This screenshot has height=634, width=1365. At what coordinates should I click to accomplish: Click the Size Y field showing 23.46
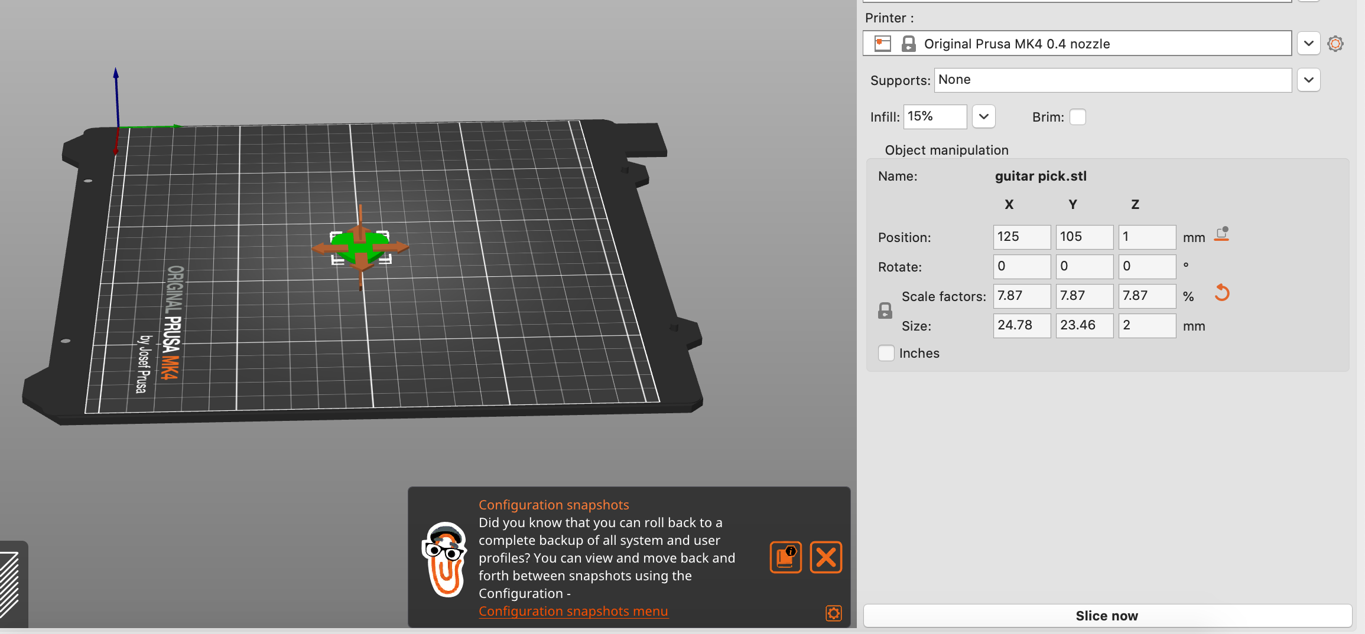coord(1085,325)
